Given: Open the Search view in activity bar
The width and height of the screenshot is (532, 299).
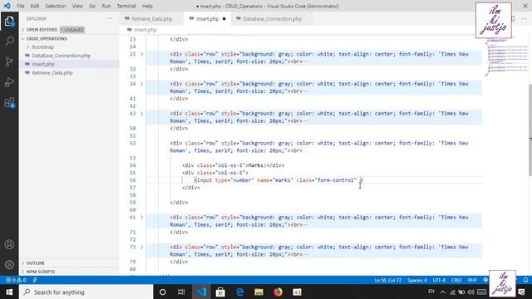Looking at the screenshot, I should [x=9, y=42].
